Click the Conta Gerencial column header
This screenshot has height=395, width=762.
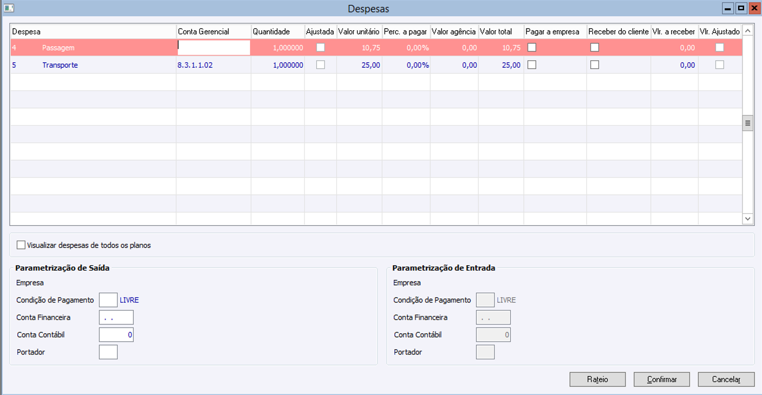point(213,31)
